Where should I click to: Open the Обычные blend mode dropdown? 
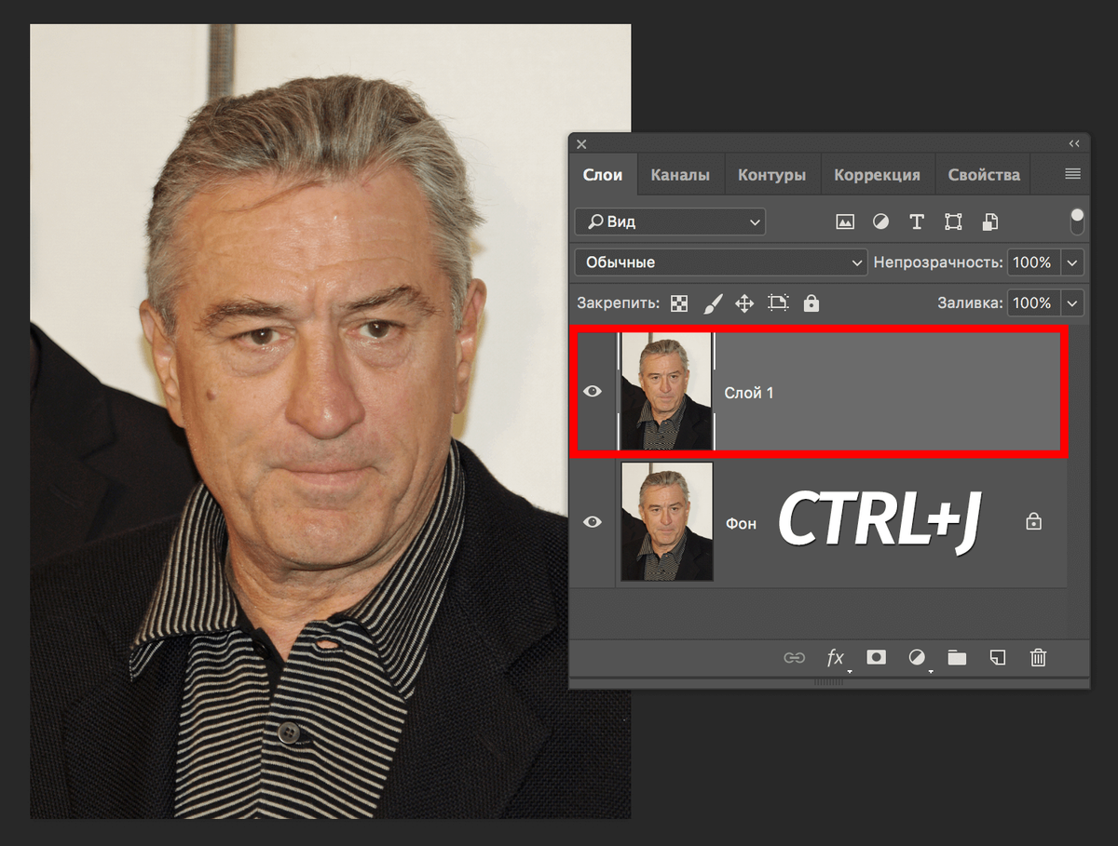(x=721, y=262)
